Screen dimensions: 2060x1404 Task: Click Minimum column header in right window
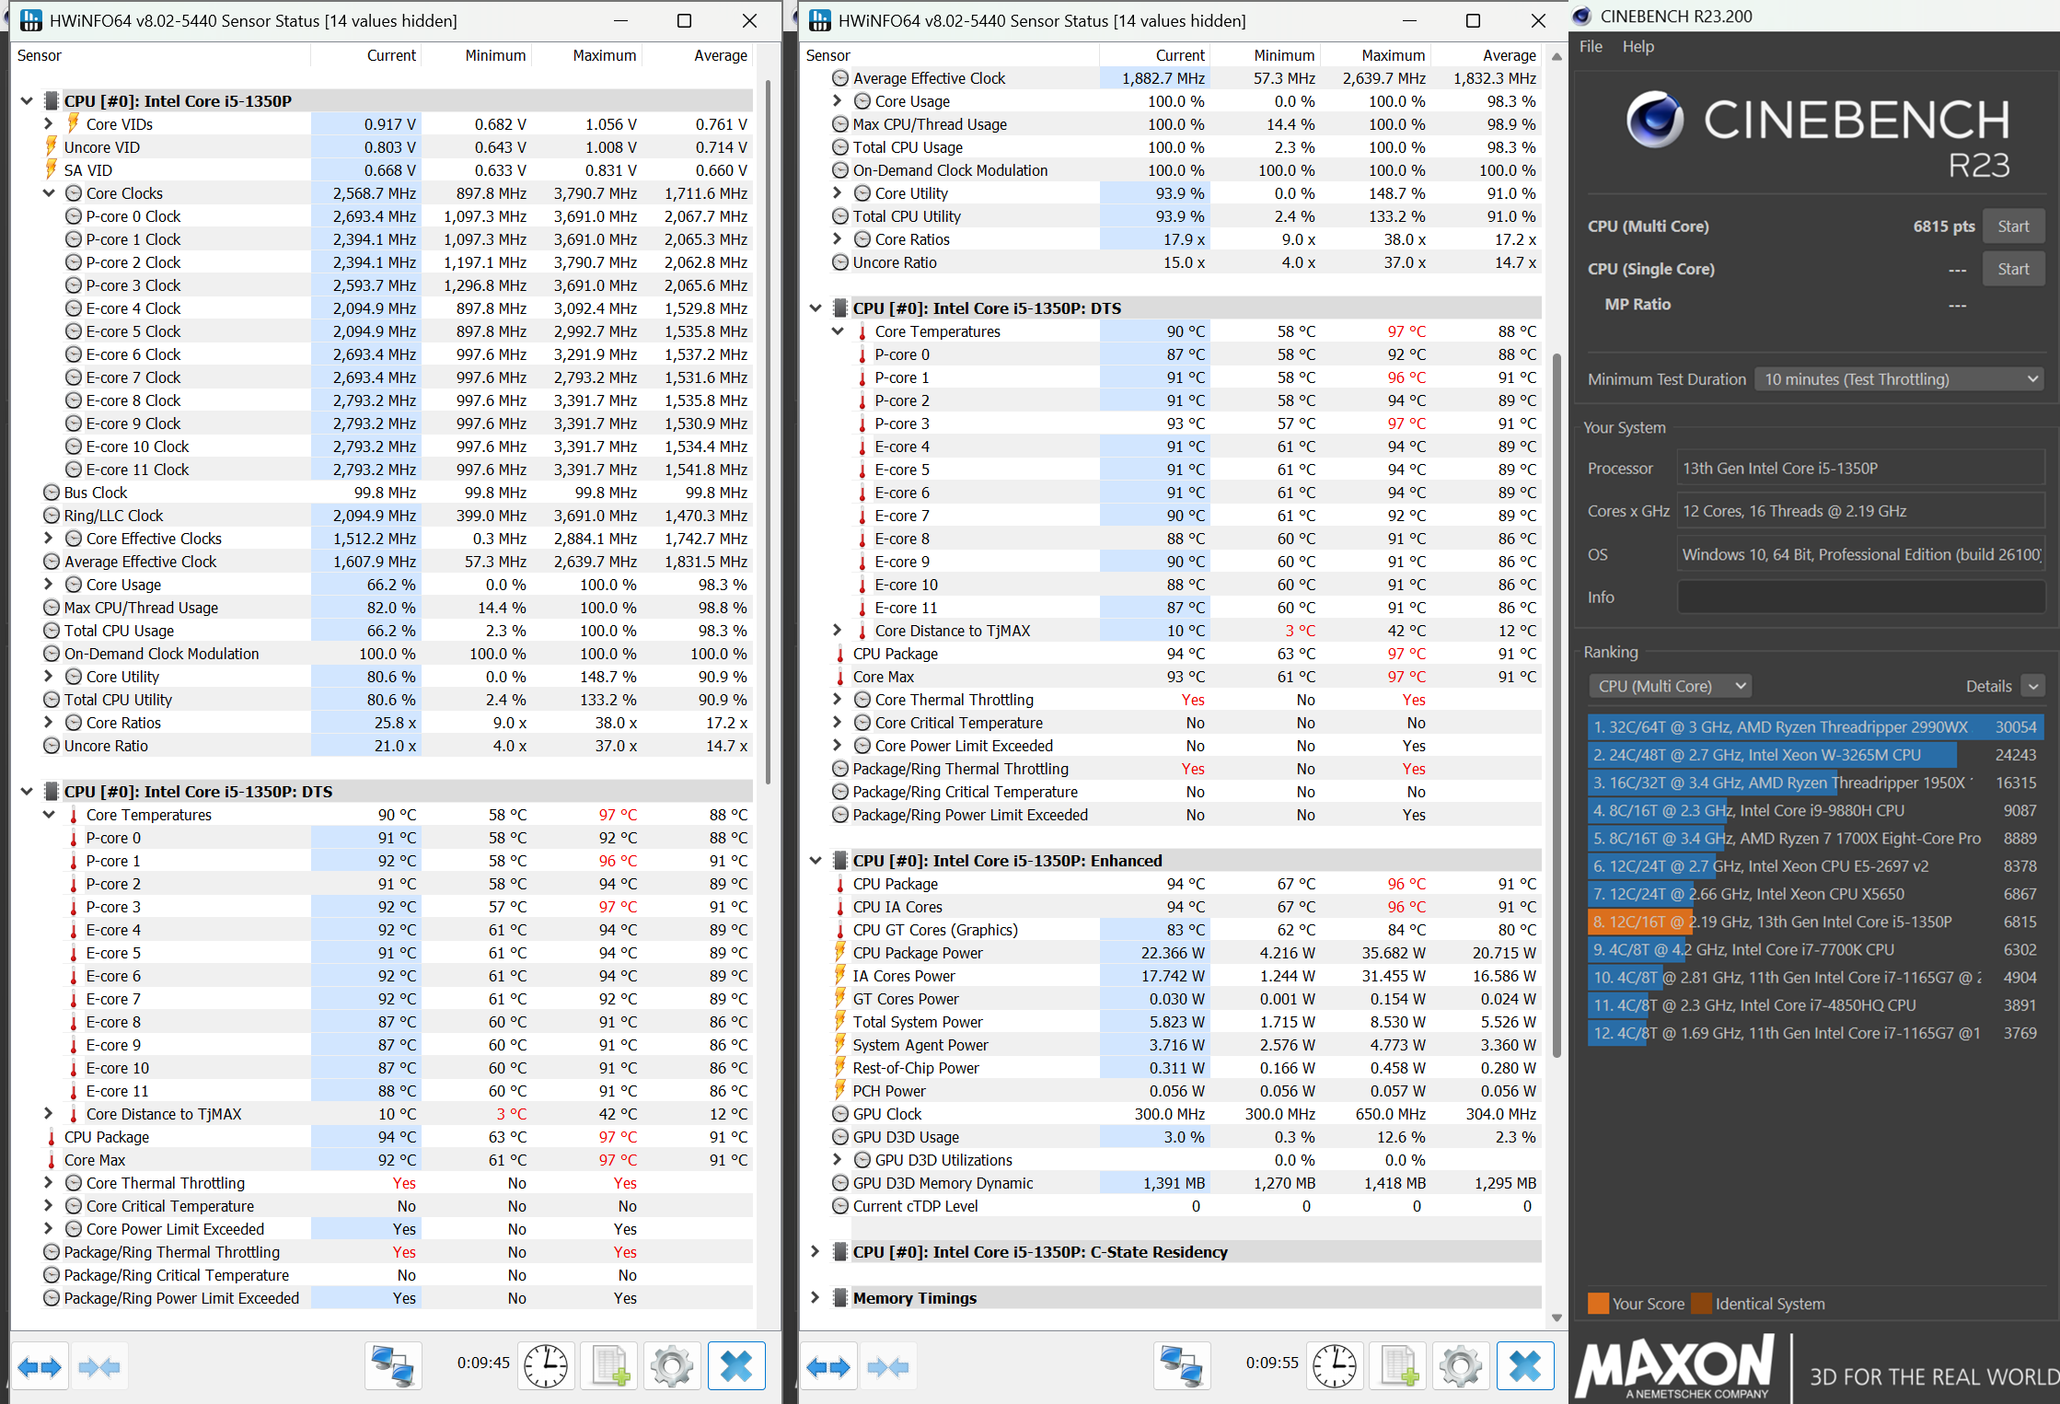[1283, 55]
